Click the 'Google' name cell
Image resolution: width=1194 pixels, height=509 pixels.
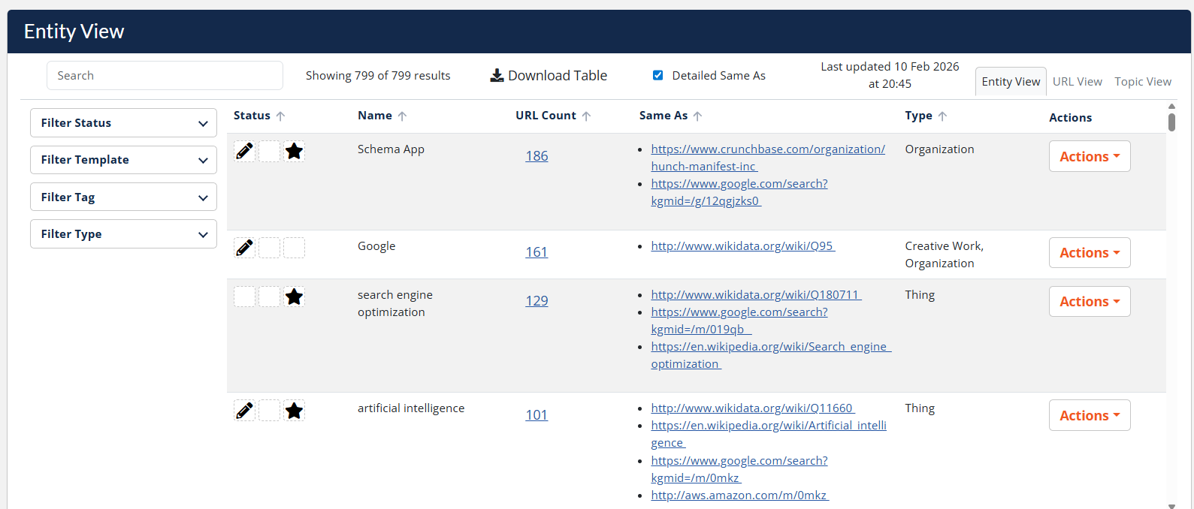tap(376, 246)
